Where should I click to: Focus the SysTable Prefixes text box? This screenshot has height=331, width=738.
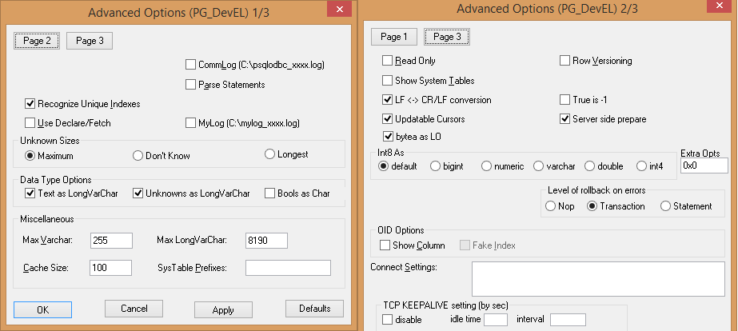[288, 267]
